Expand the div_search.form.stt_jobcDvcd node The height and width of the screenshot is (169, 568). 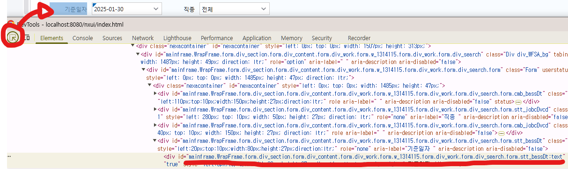[x=155, y=110]
